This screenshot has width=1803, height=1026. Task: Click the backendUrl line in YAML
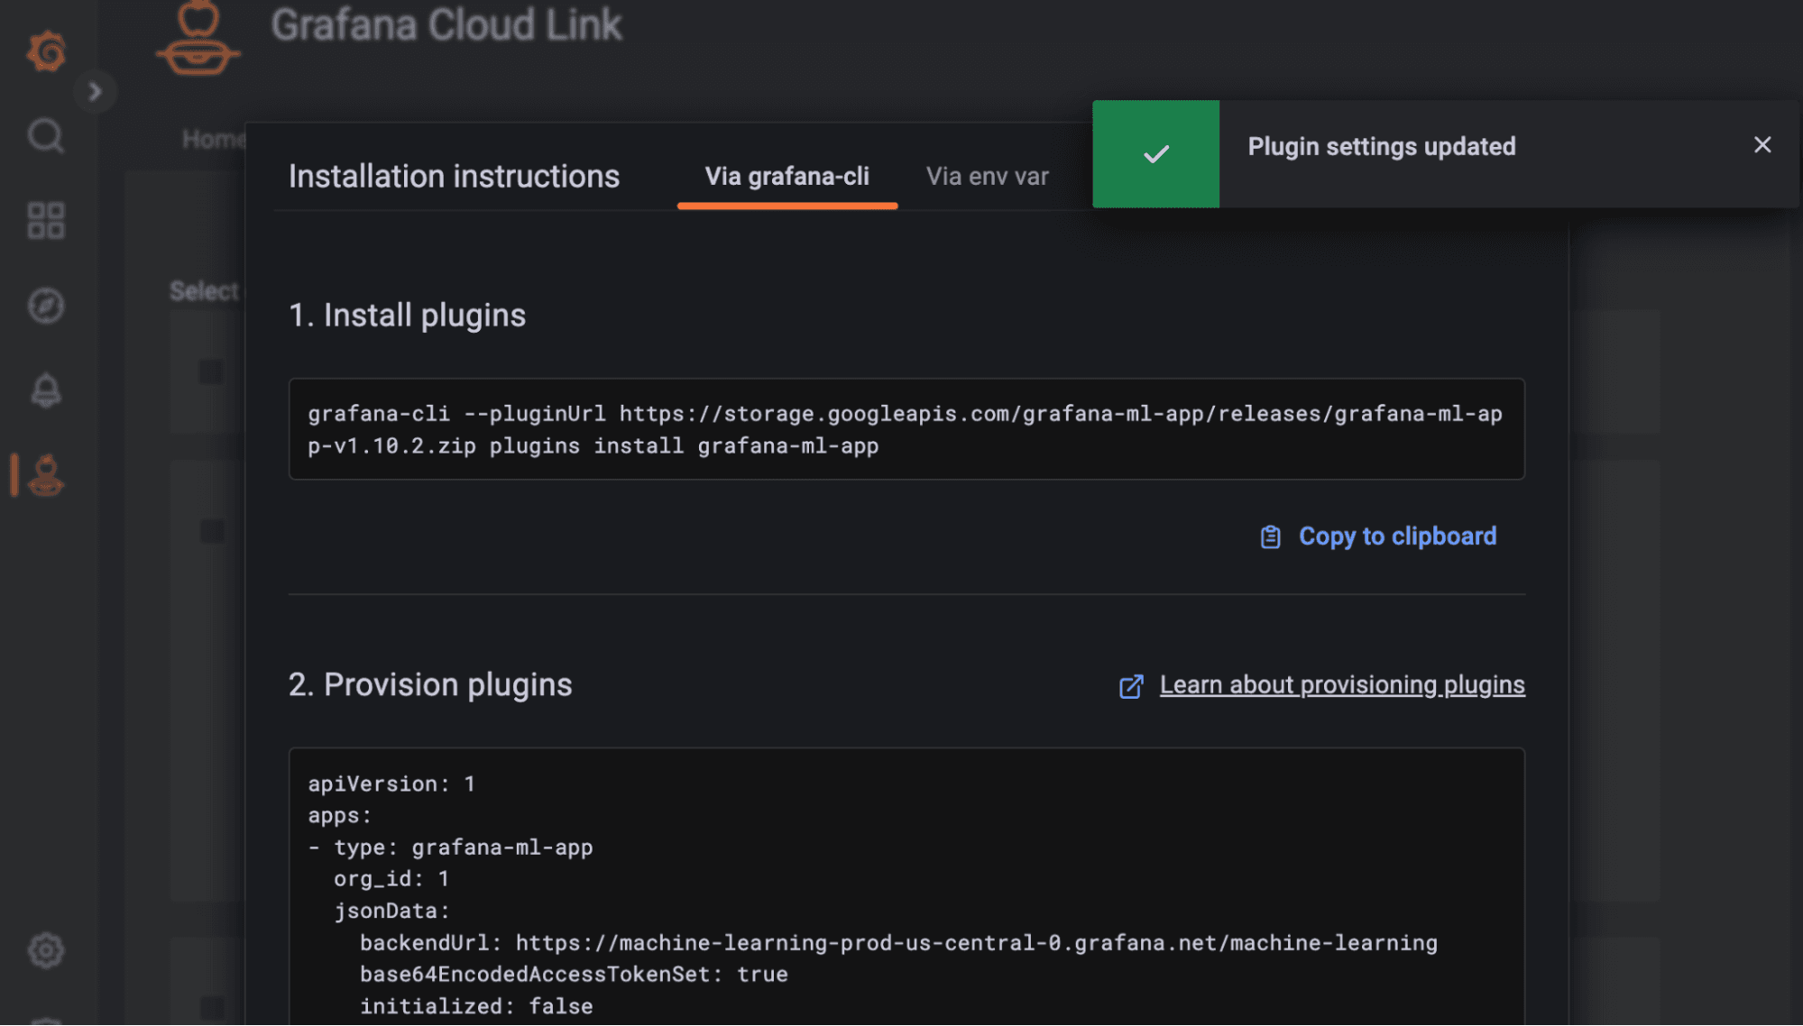tap(898, 943)
